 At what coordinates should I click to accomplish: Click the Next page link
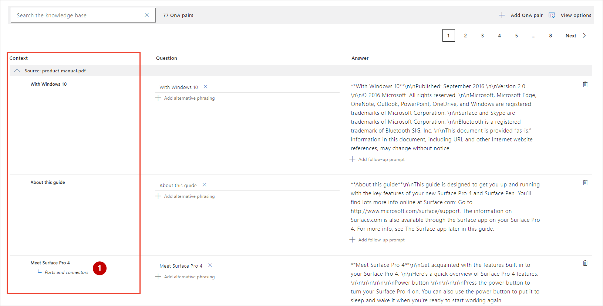[571, 36]
